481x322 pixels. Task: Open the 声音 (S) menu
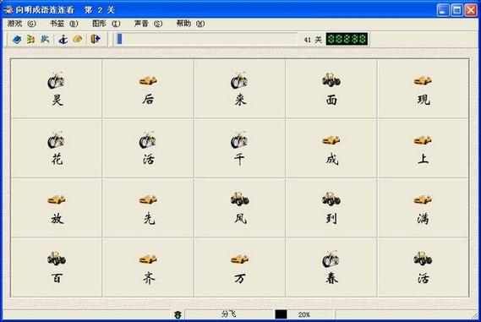coord(148,24)
